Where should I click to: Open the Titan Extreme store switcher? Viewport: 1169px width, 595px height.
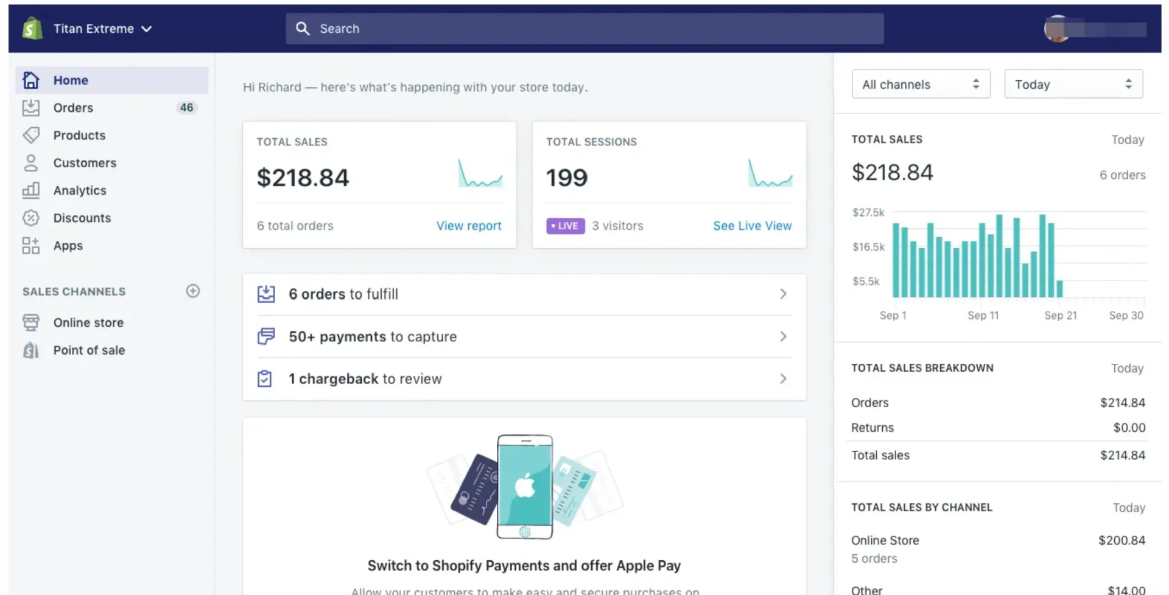point(102,29)
